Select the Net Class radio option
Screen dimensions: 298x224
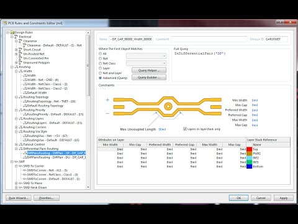click(100, 63)
